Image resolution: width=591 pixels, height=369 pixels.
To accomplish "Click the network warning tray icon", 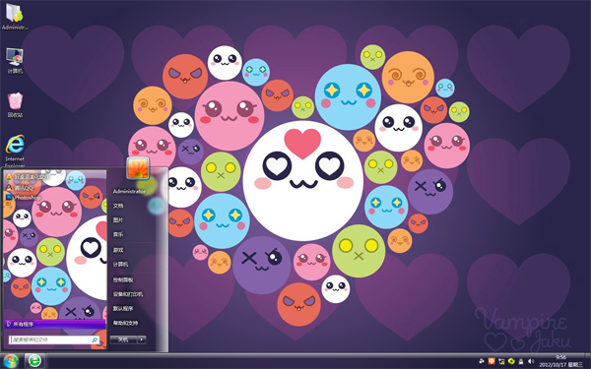I will [501, 361].
